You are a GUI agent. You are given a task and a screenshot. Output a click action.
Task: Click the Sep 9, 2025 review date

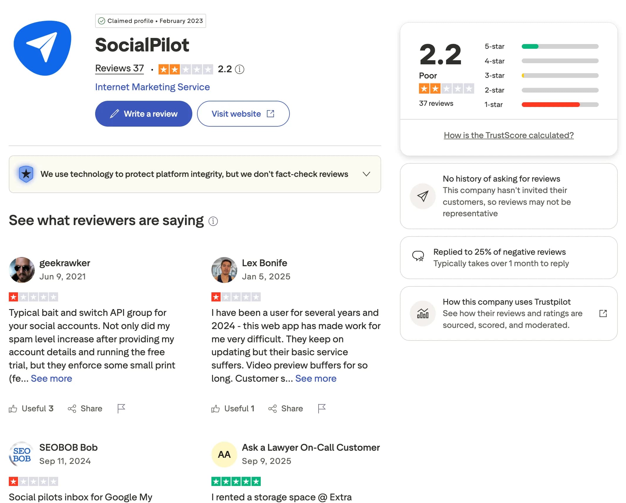tap(266, 461)
